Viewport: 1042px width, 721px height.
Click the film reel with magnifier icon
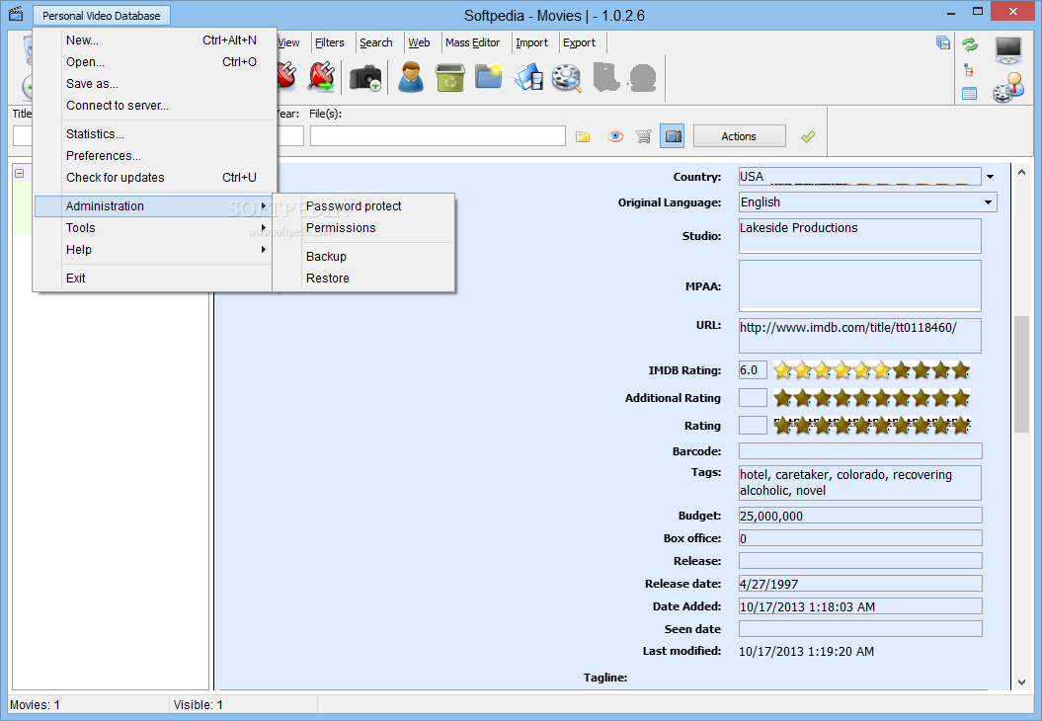click(x=567, y=77)
